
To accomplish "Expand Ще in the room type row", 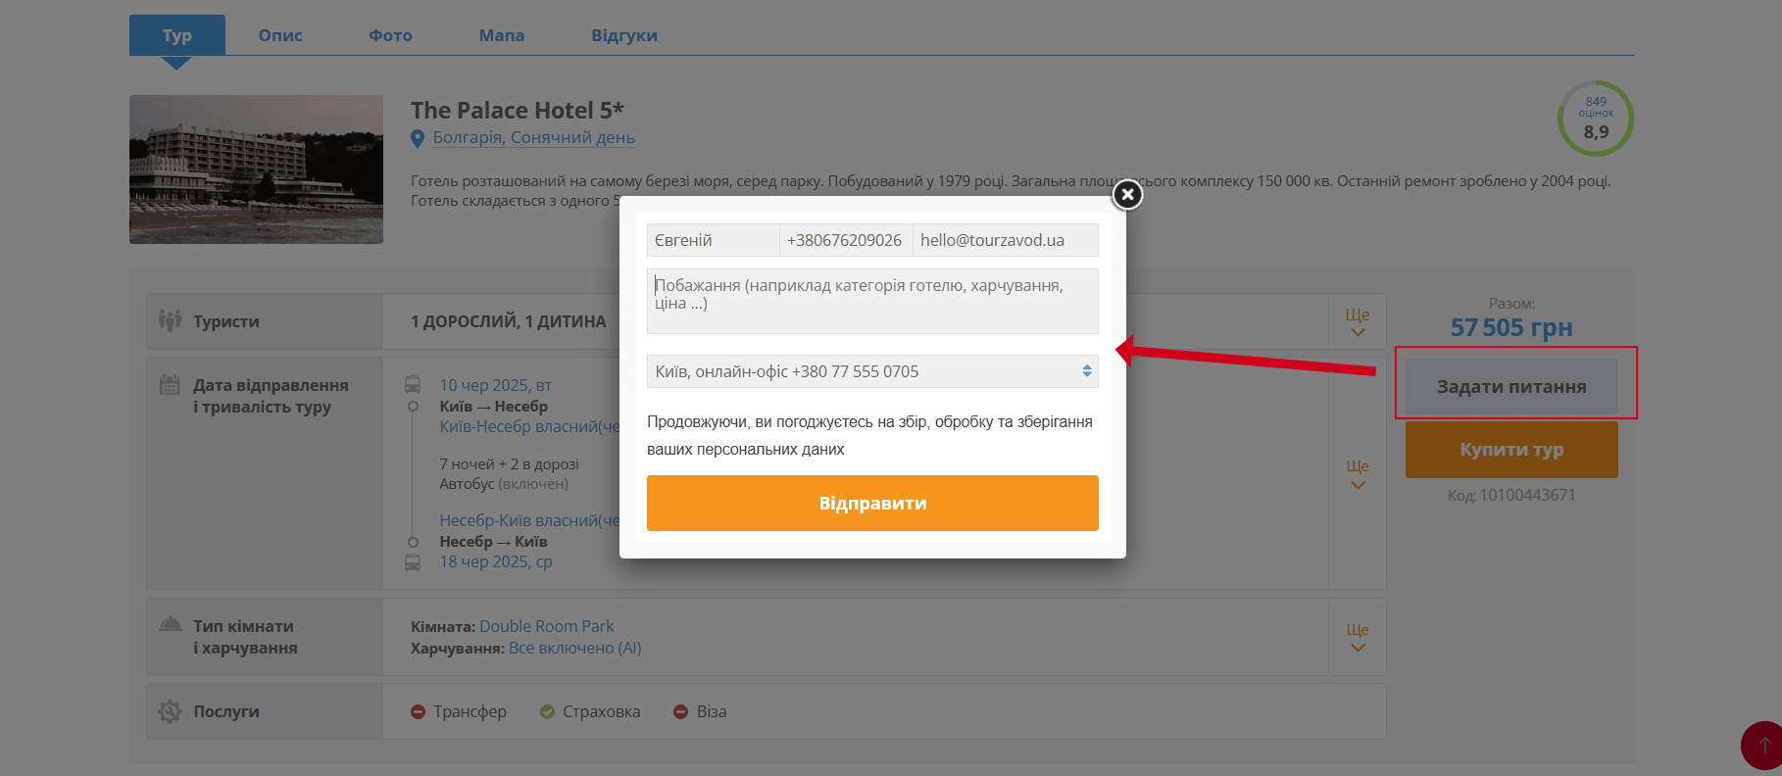I will [x=1357, y=637].
